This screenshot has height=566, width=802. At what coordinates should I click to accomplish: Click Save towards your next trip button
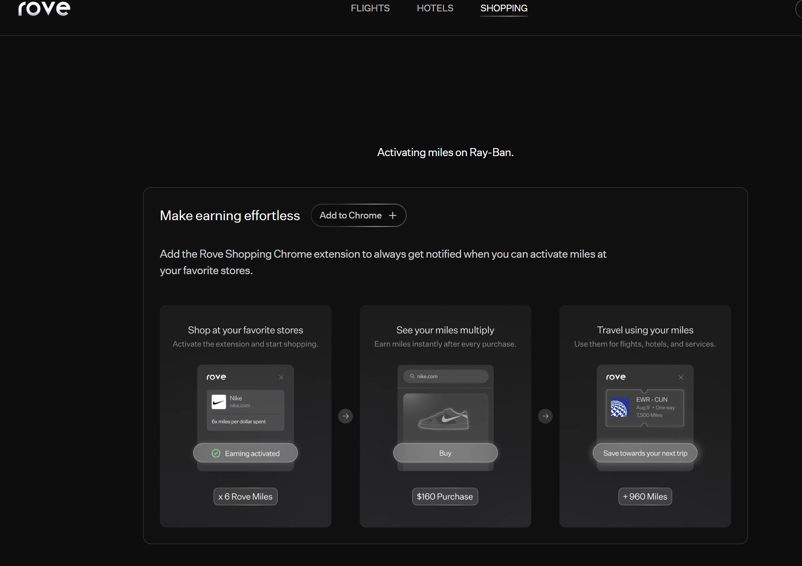[x=645, y=453]
